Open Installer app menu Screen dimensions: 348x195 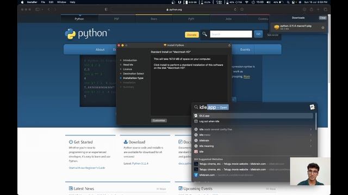(x=32, y=2)
